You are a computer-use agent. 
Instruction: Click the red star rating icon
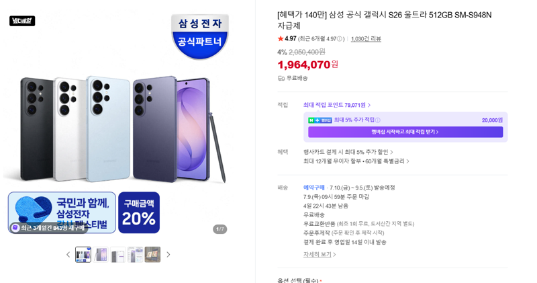pos(281,39)
